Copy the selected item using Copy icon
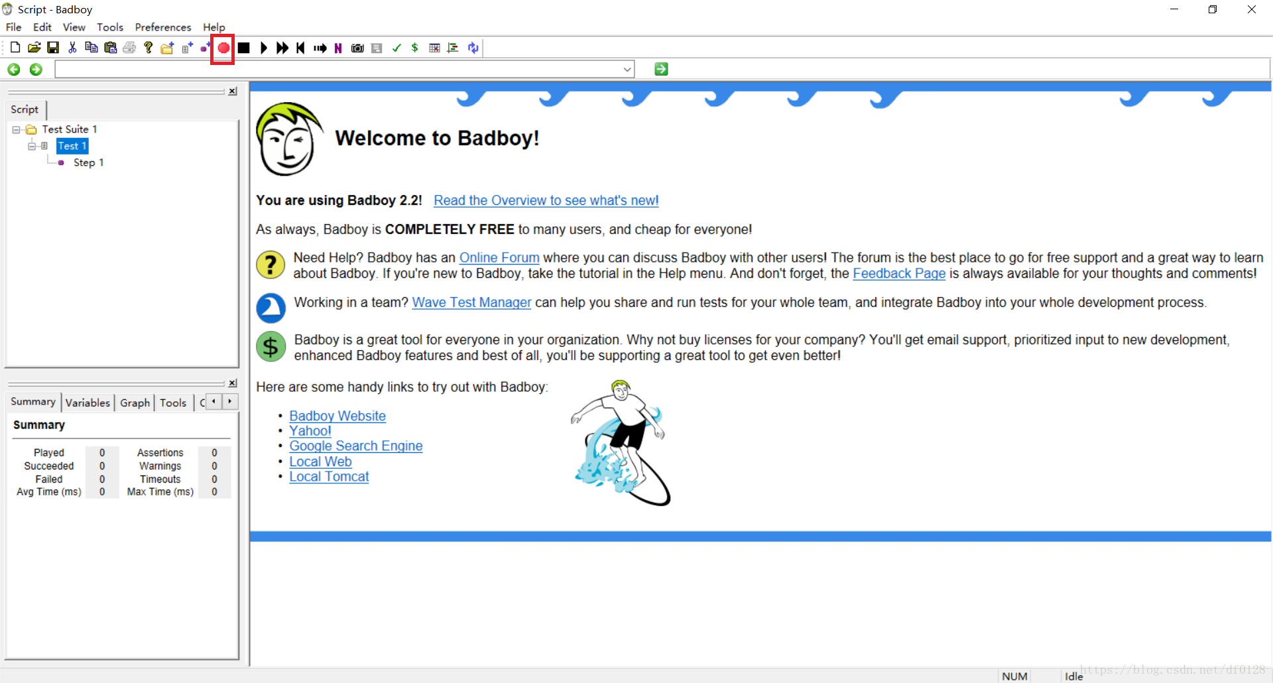Screen dimensions: 1273x683 pyautogui.click(x=91, y=48)
